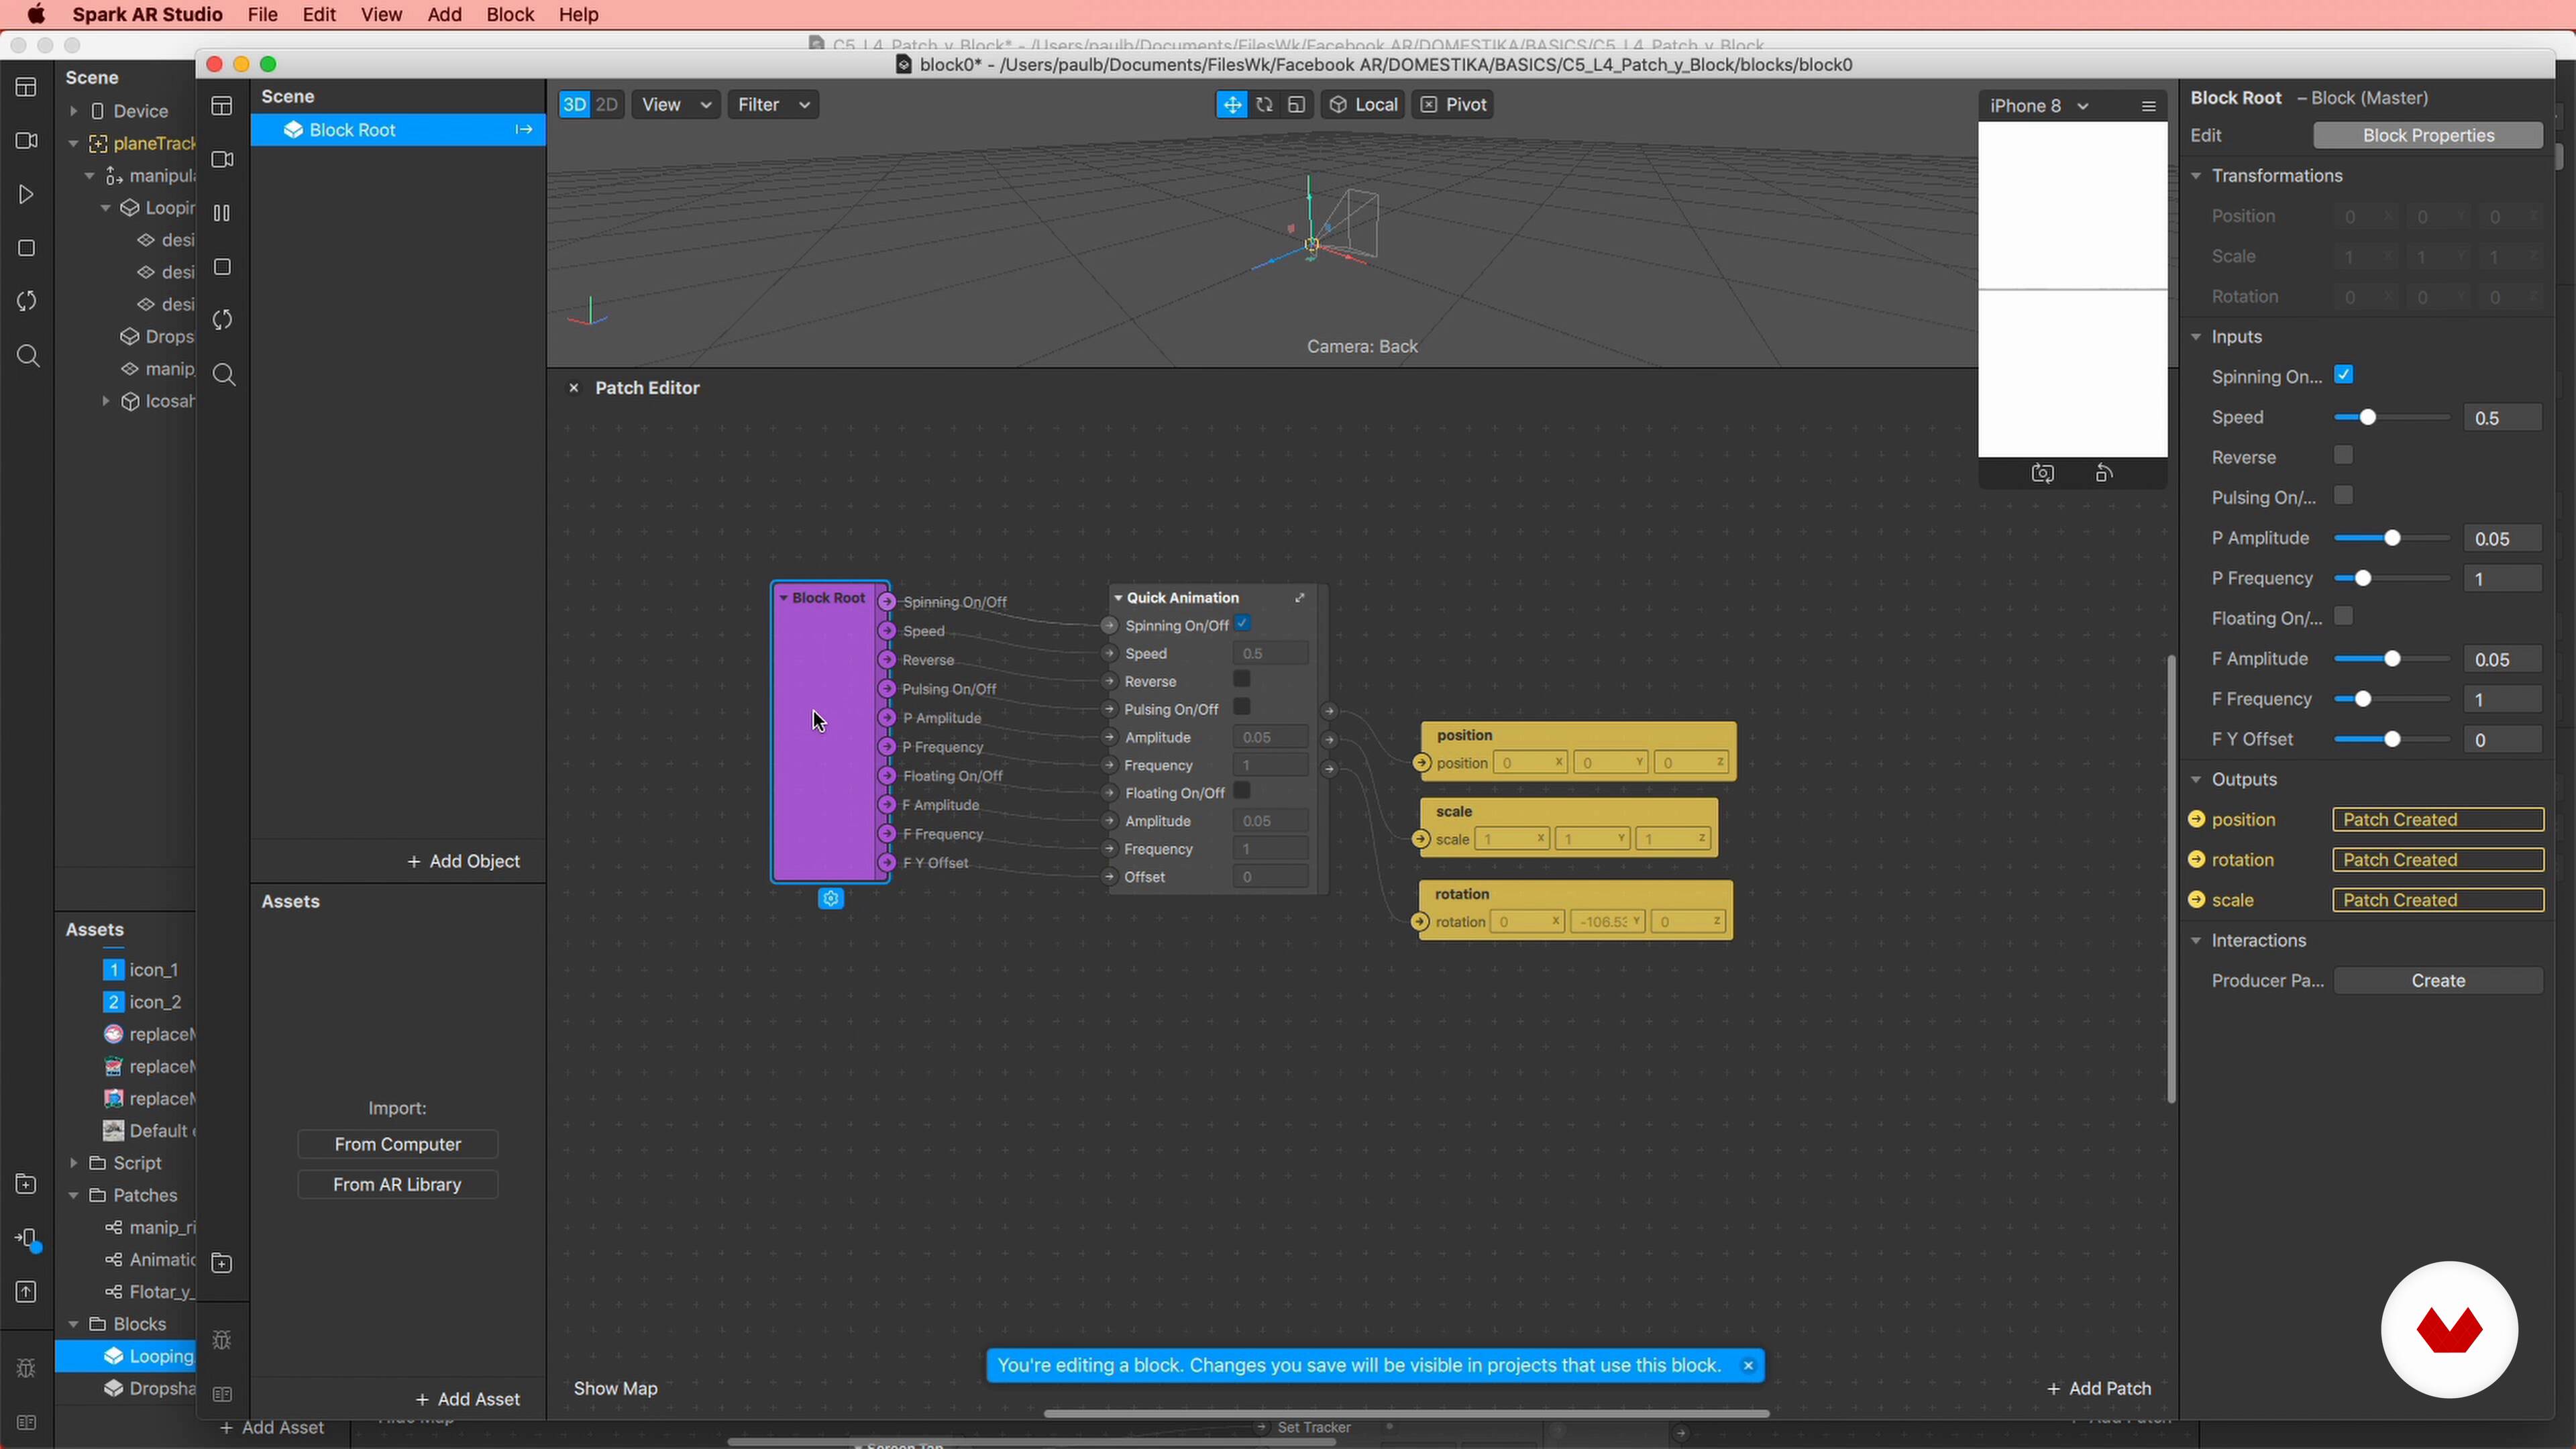Open the View dropdown in viewport

click(x=676, y=105)
